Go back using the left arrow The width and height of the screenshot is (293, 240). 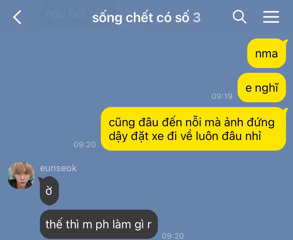pyautogui.click(x=17, y=17)
